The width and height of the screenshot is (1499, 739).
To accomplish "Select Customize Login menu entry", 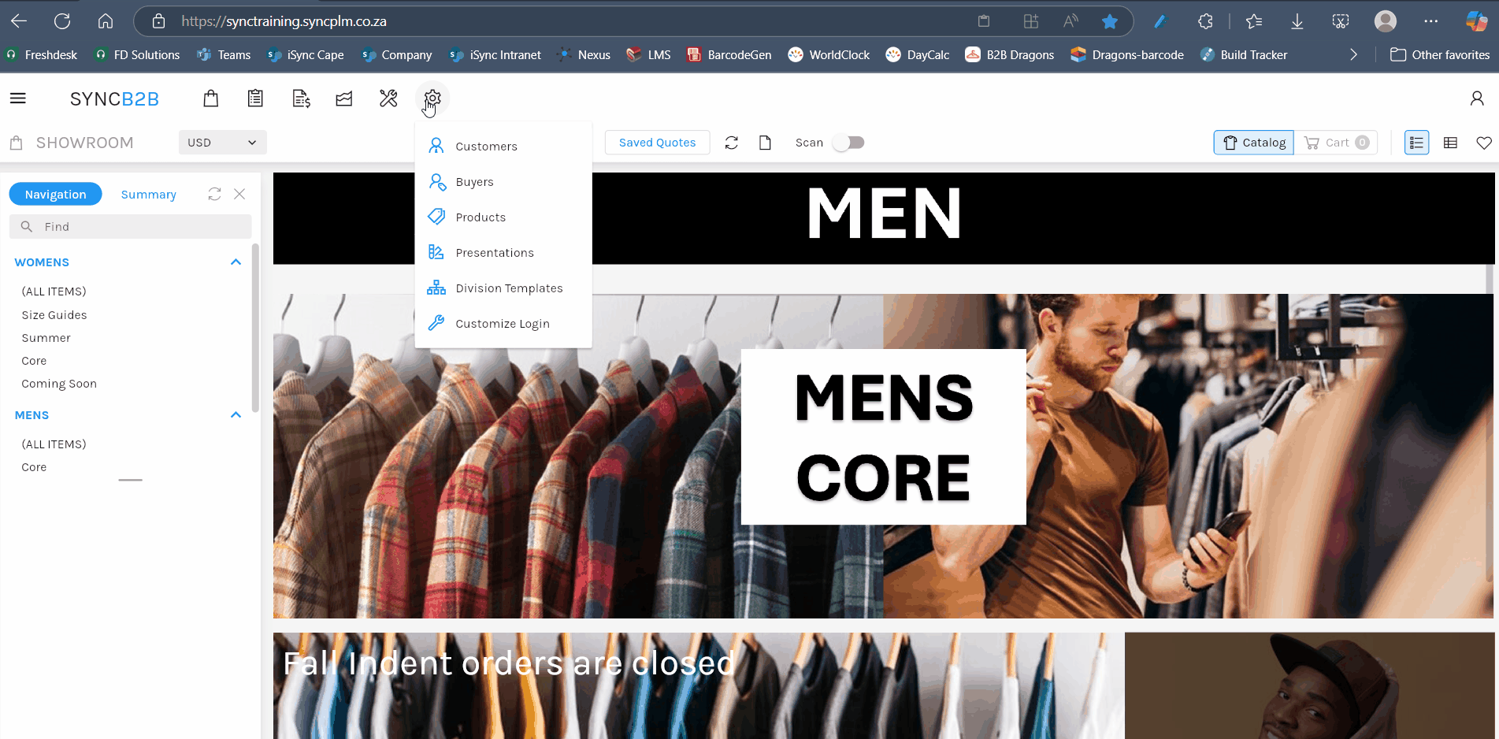I will 503,324.
